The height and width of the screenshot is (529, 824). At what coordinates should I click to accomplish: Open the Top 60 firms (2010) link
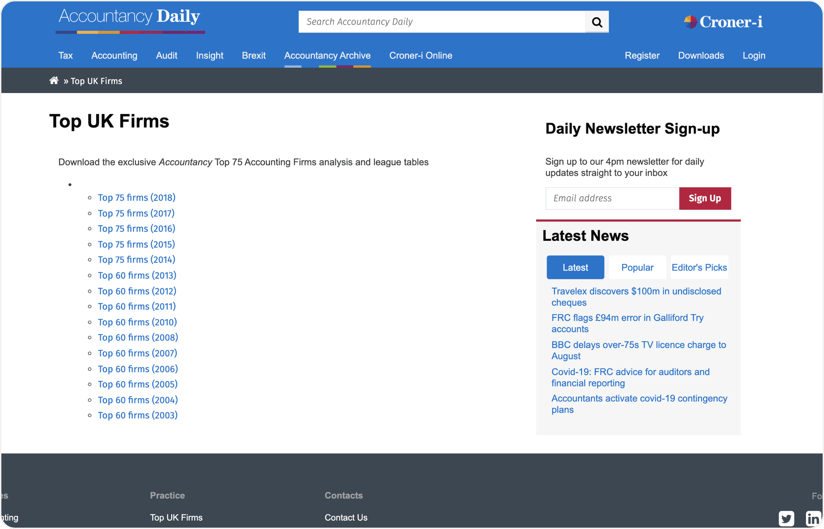(137, 322)
